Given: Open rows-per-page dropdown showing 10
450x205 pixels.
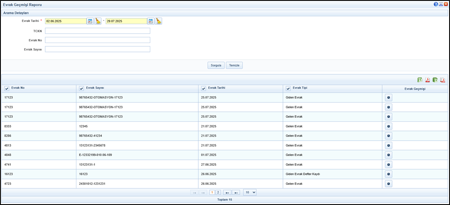Looking at the screenshot, I should click(x=249, y=193).
